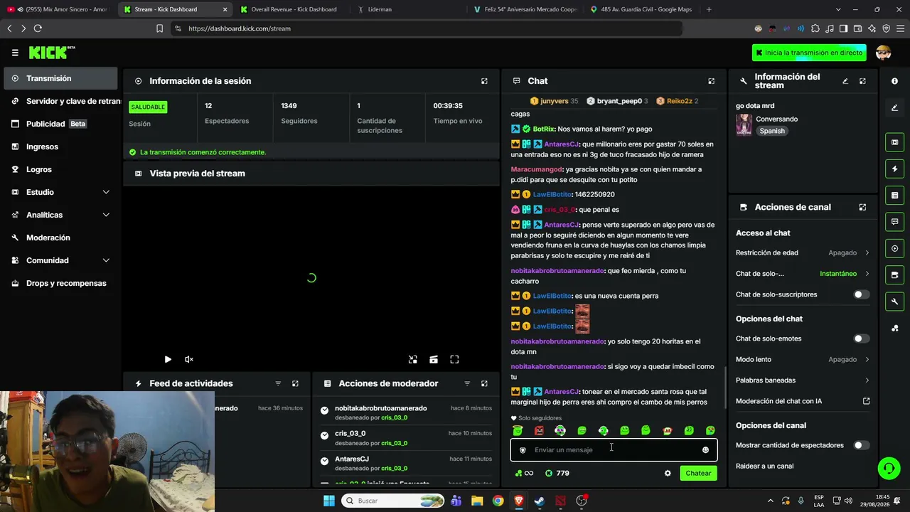The width and height of the screenshot is (910, 512).
Task: Open Publicidad Beta in the sidebar
Action: pos(60,124)
